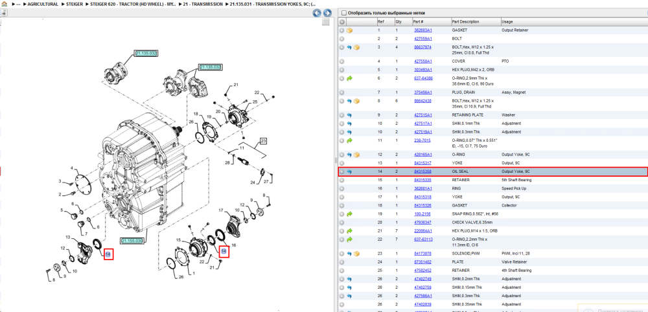Sort by the Part # column header
The image size is (648, 312).
tap(431, 21)
